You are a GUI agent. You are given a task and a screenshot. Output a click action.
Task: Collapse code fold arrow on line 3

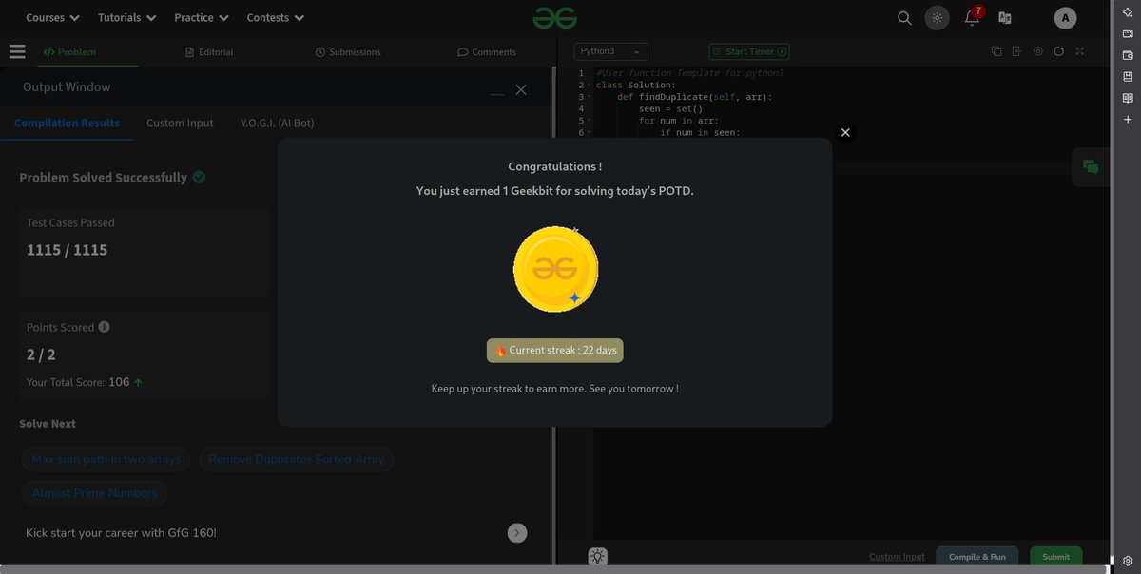tap(589, 97)
